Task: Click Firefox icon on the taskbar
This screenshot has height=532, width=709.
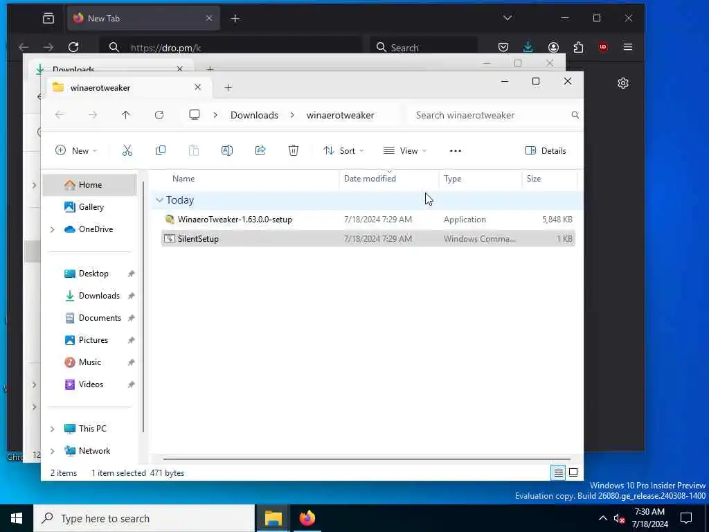Action: (307, 518)
